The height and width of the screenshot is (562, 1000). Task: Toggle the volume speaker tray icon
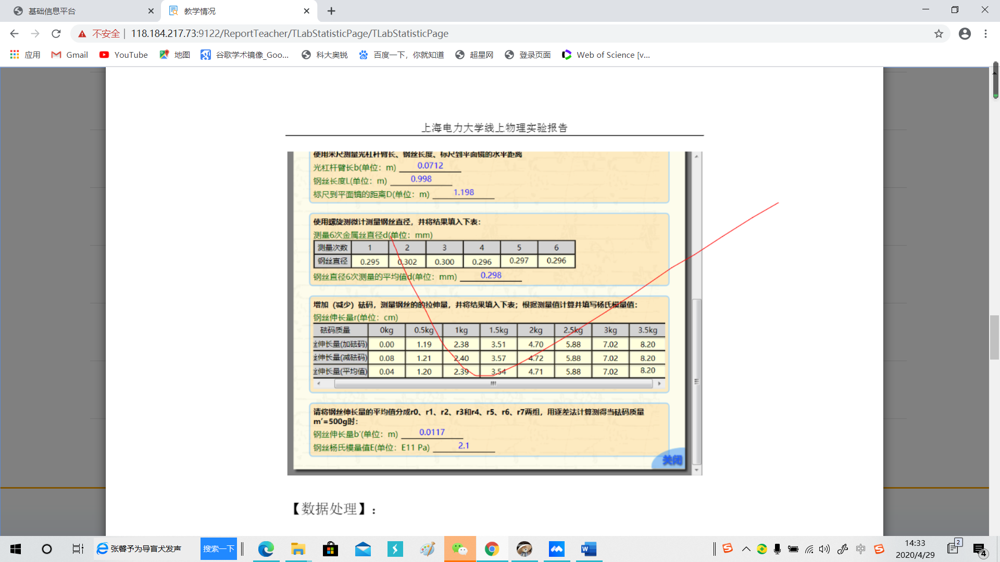pyautogui.click(x=824, y=549)
